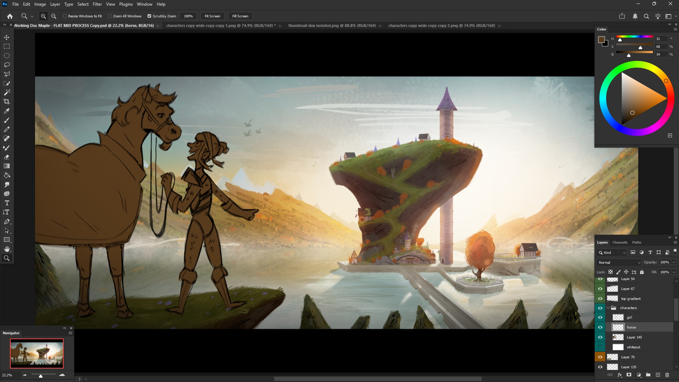Image resolution: width=679 pixels, height=382 pixels.
Task: Select the Horizontal Type tool
Action: pos(7,203)
